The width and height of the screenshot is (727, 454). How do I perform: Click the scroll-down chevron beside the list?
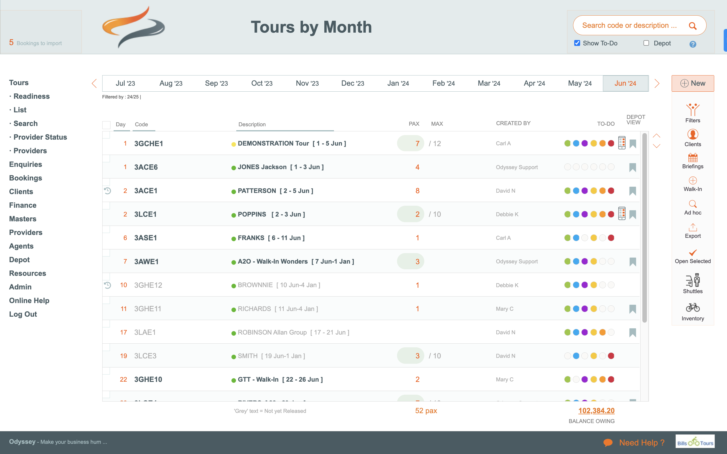coord(656,146)
